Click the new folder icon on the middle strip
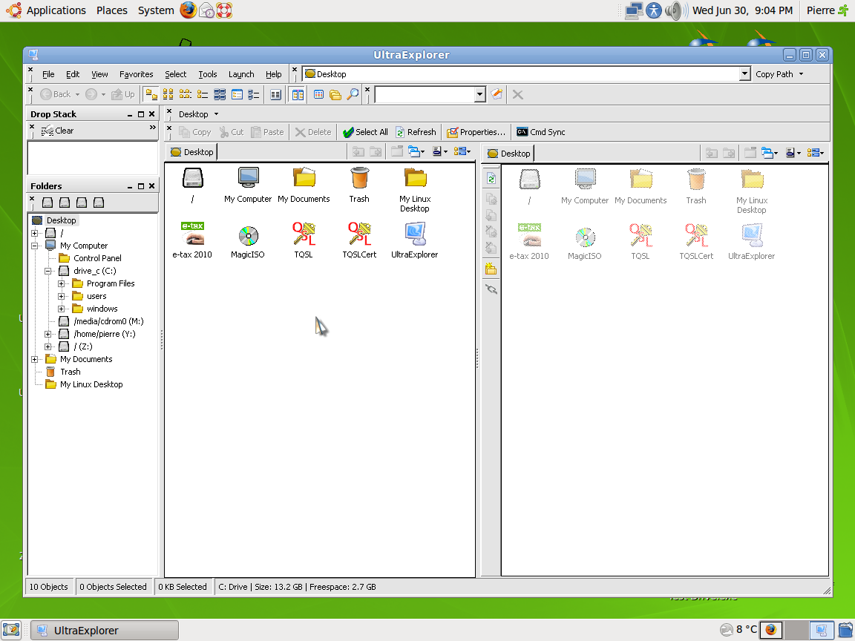Screen dimensions: 855x641 click(491, 269)
